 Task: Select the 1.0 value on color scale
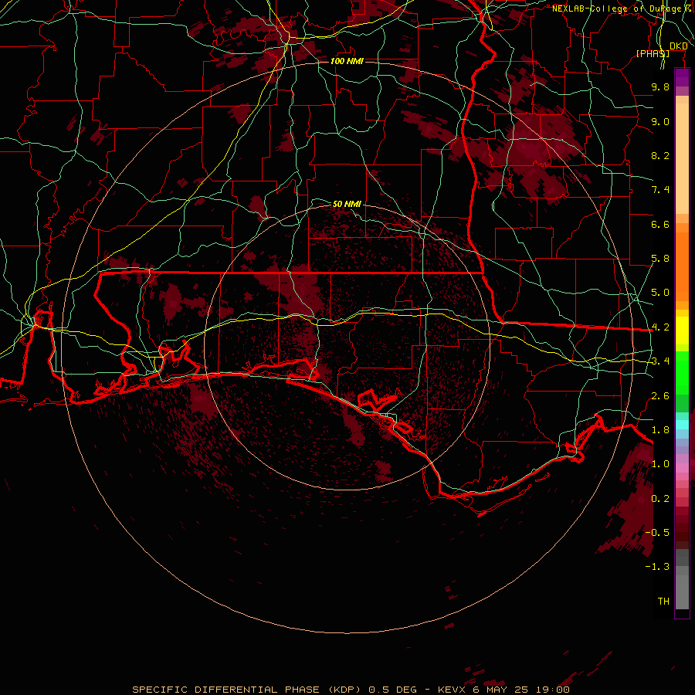(660, 464)
